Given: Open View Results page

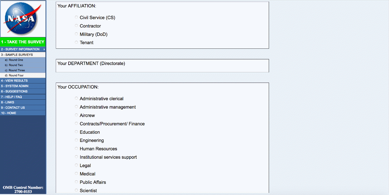Looking at the screenshot, I should tap(14, 81).
